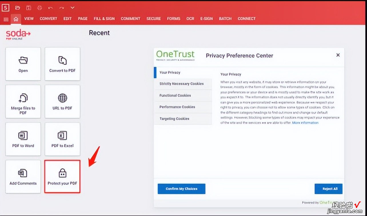The image size is (367, 216).
Task: Open the FORMS tab
Action: click(173, 19)
